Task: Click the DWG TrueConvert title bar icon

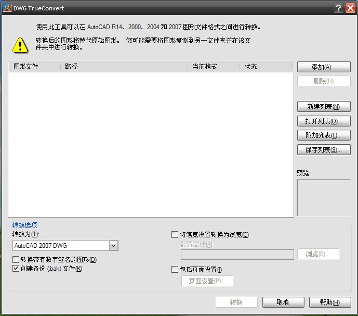Action: [x=7, y=8]
